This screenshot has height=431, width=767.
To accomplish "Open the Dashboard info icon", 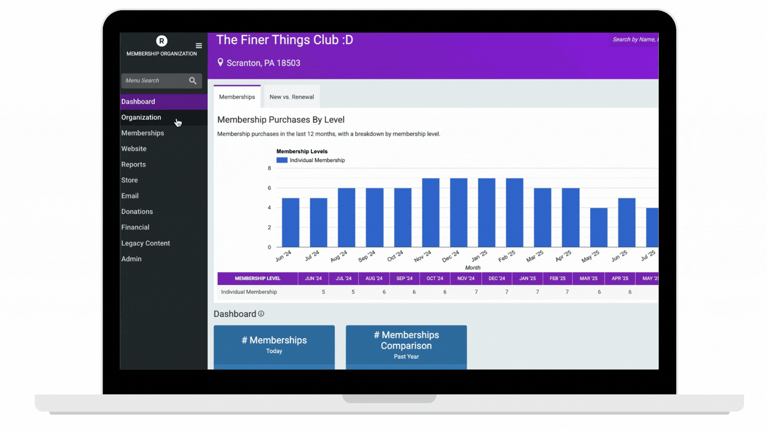I will pos(261,314).
